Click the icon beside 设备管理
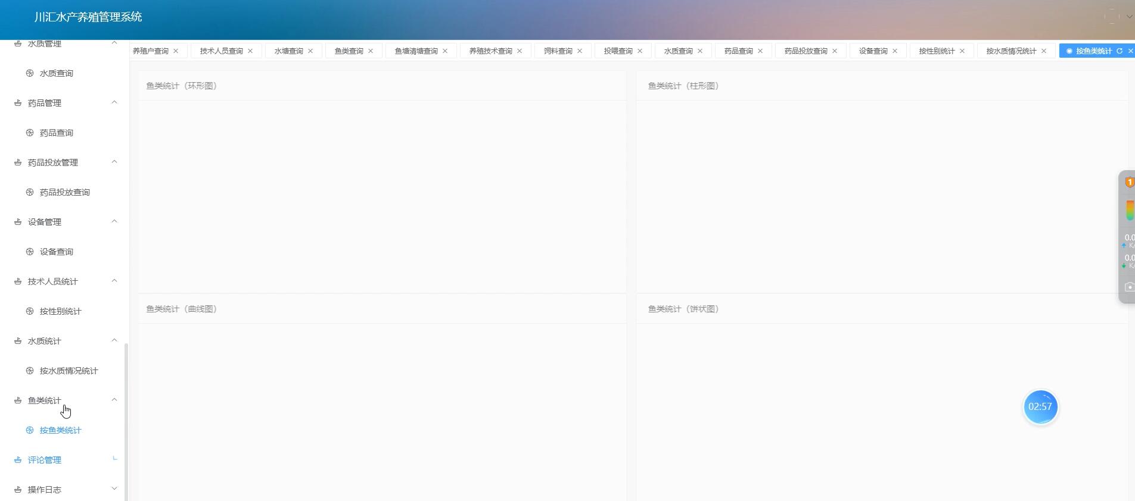 tap(18, 222)
